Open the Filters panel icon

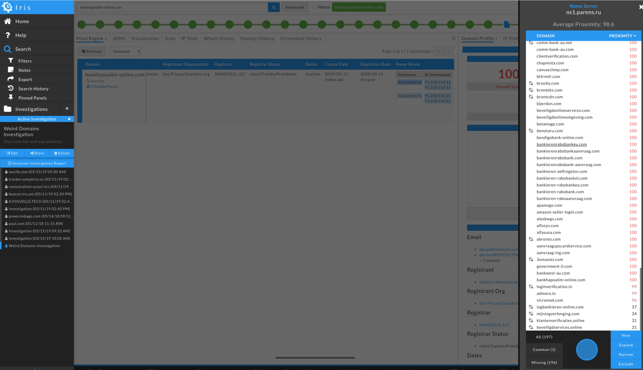coord(11,61)
